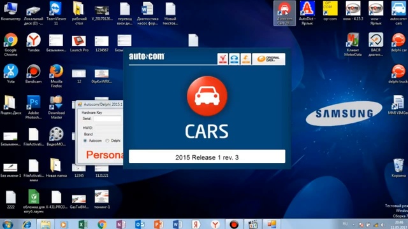Select the 0tpKwWRK image file
Screen dimensions: 408x229
[102, 76]
